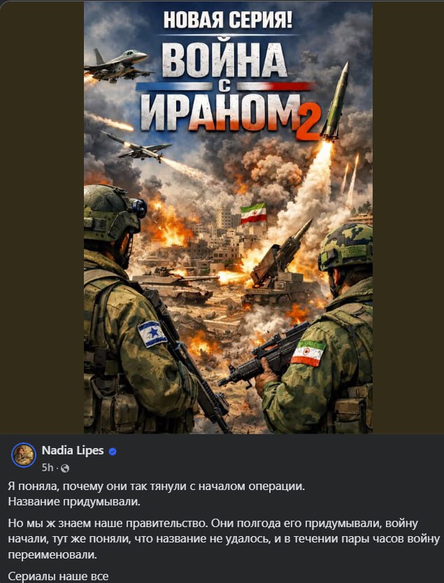Click the Iranian flag shoulder patch

tap(308, 353)
